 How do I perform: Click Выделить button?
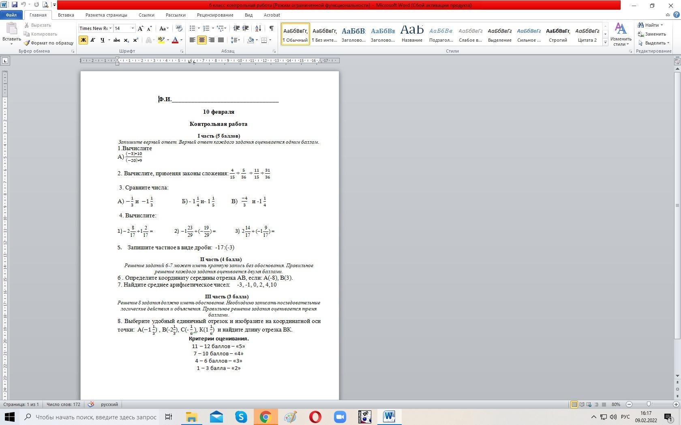coord(653,43)
